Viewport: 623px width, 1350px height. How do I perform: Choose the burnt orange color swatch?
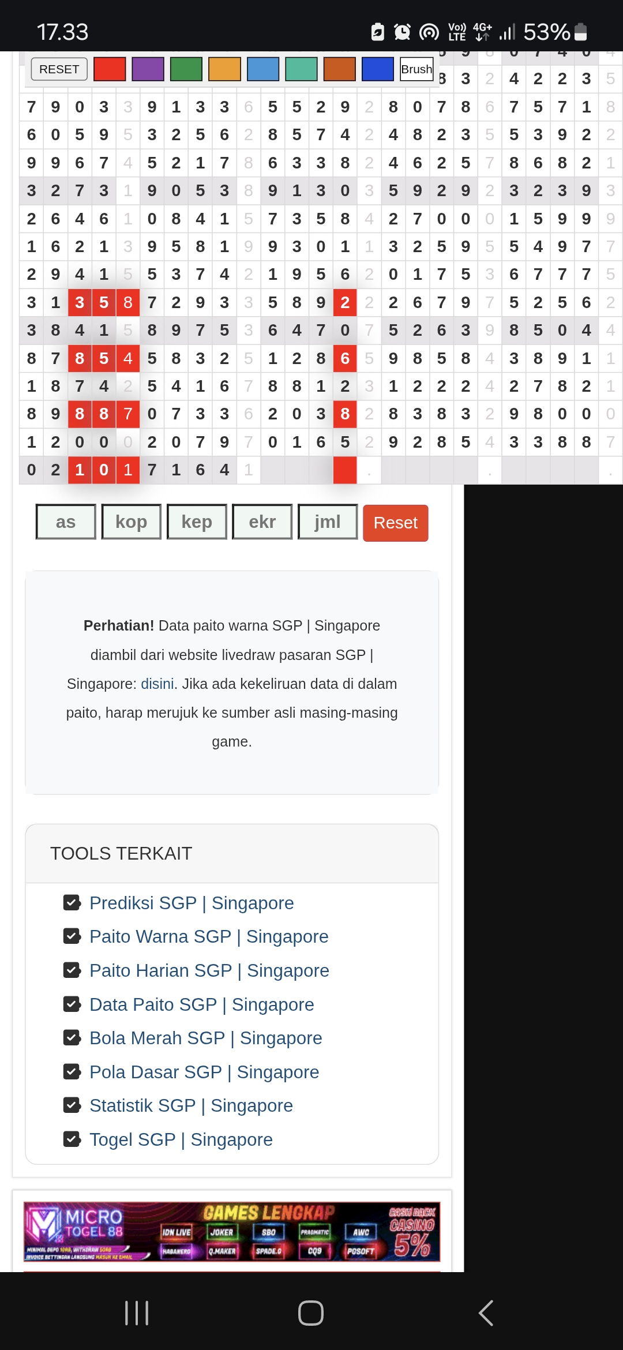(x=340, y=69)
